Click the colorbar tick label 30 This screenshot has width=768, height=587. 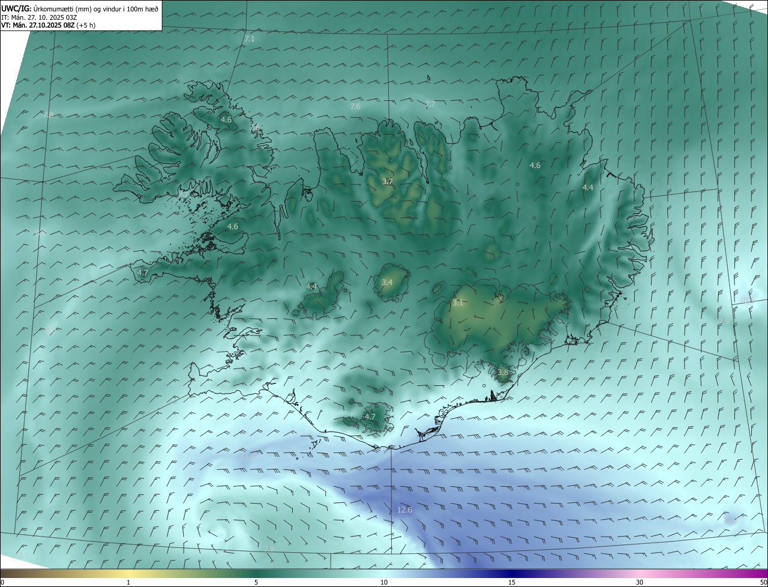coord(640,582)
